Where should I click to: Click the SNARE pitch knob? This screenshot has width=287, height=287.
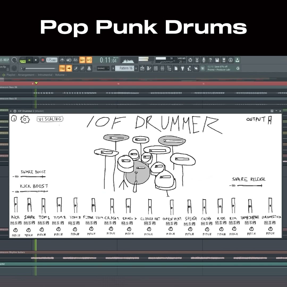pos(28,230)
